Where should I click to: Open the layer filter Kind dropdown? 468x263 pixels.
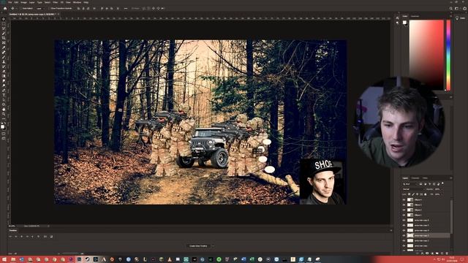pos(409,184)
